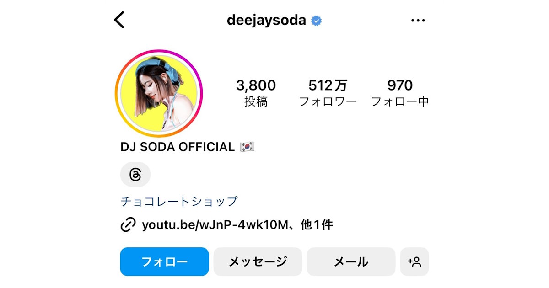Open the Threads badge icon
This screenshot has width=549, height=288.
[x=135, y=175]
